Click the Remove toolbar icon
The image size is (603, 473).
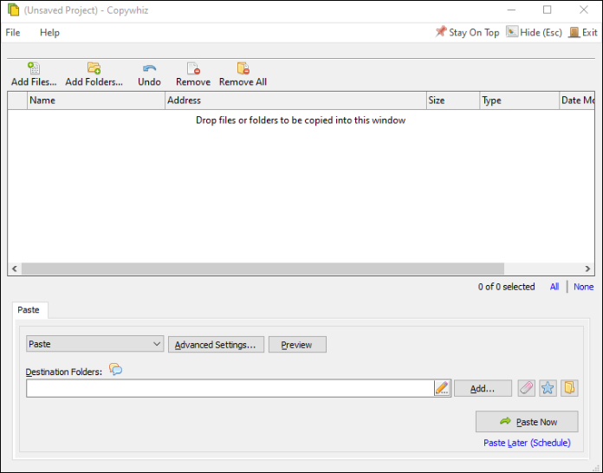click(x=193, y=68)
